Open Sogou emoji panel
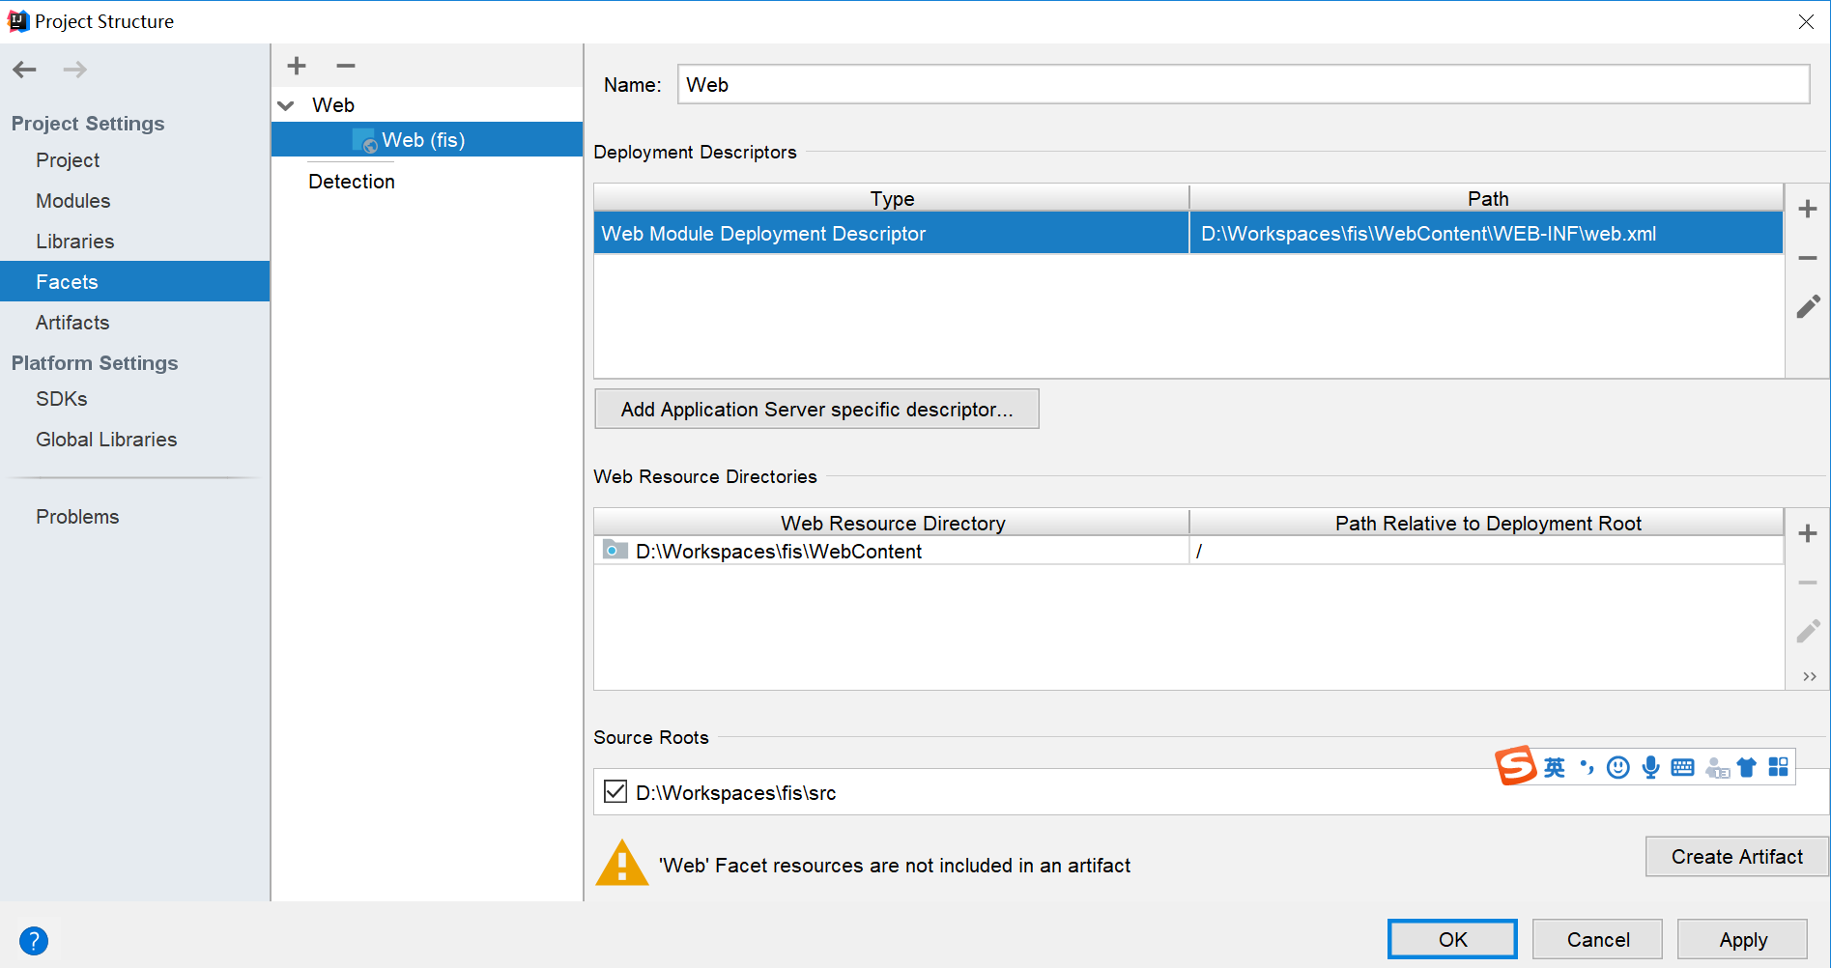Viewport: 1831px width, 968px height. click(x=1618, y=767)
